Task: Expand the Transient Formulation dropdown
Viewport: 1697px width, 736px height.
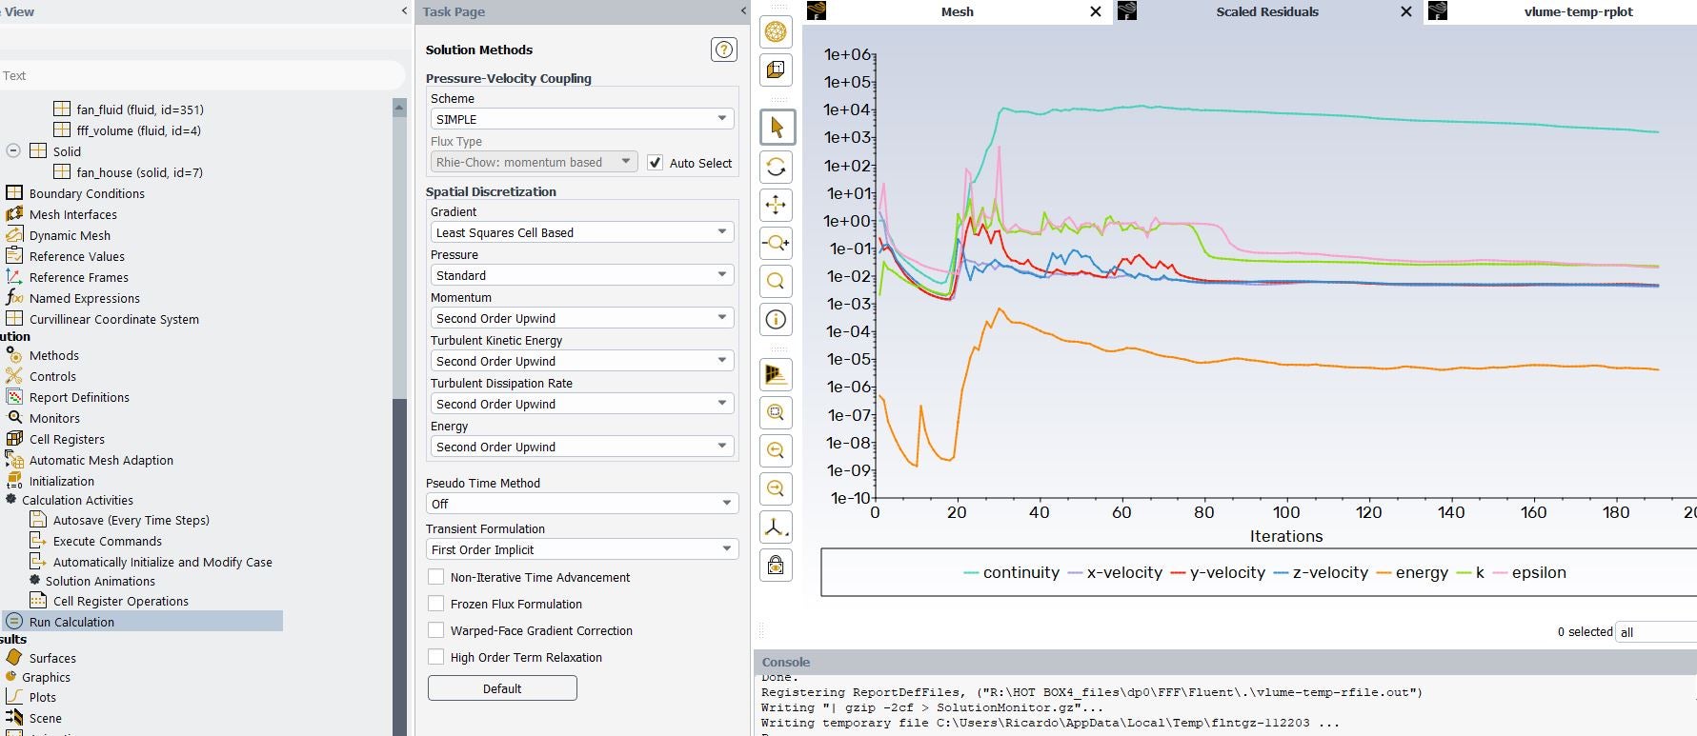Action: [581, 549]
